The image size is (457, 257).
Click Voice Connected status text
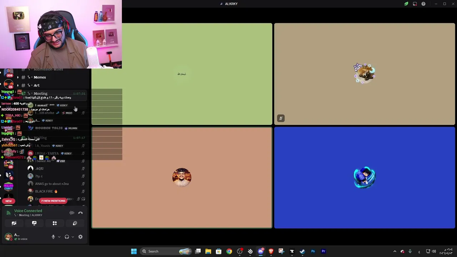click(x=28, y=211)
